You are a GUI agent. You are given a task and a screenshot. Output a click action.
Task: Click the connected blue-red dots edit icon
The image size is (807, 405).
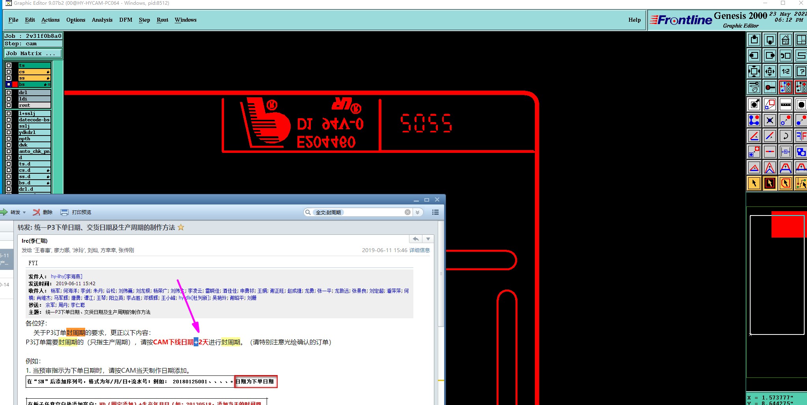tap(754, 120)
